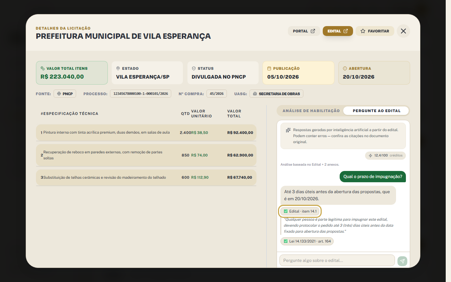Screen dimensions: 451x282
Task: Click the 12,4/100 créditos indicator
Action: click(385, 155)
